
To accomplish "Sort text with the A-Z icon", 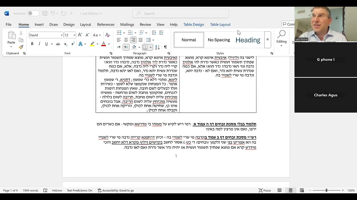I will (157, 47).
